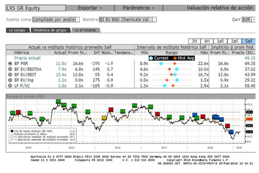Open the Parámetros dropdown menu
259x173 pixels.
point(139,8)
